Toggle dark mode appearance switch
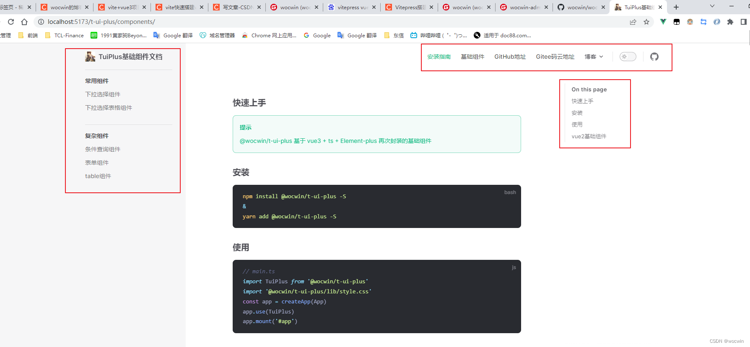 (628, 57)
